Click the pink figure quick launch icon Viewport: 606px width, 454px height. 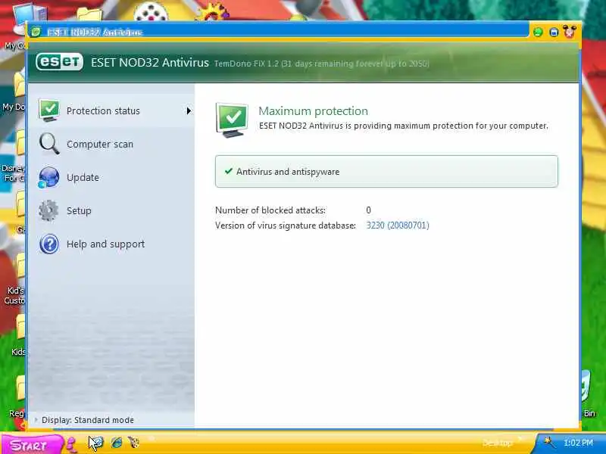(x=71, y=443)
